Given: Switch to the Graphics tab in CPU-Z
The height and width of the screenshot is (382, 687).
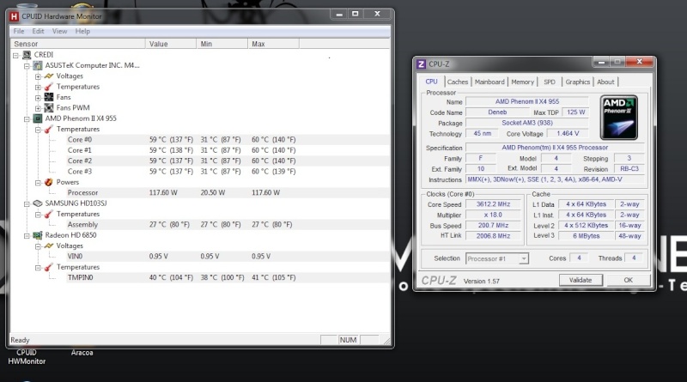Looking at the screenshot, I should 577,82.
